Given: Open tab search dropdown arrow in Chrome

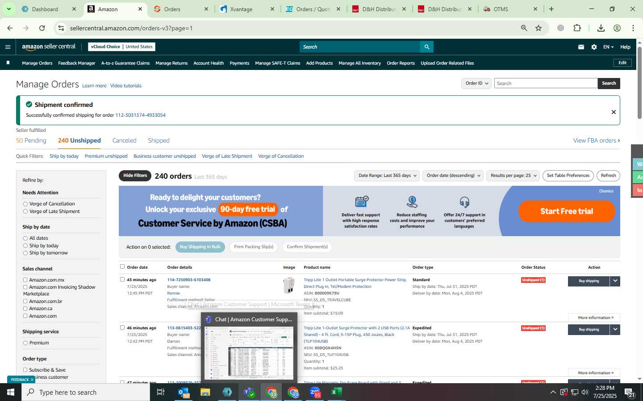Looking at the screenshot, I should 8,9.
